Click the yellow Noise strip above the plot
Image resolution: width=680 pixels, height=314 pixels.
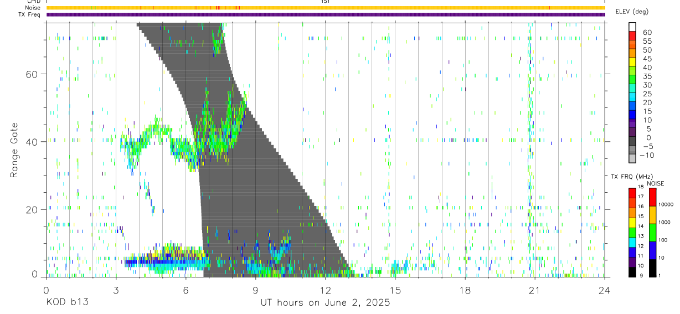click(x=325, y=8)
